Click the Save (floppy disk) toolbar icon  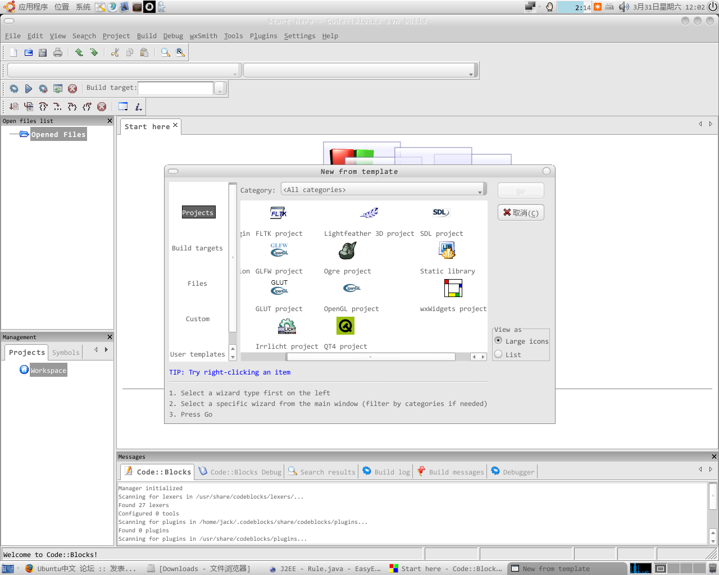click(43, 52)
